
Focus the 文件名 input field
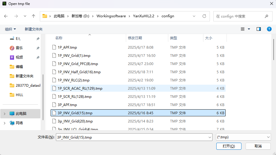[x=132, y=137]
